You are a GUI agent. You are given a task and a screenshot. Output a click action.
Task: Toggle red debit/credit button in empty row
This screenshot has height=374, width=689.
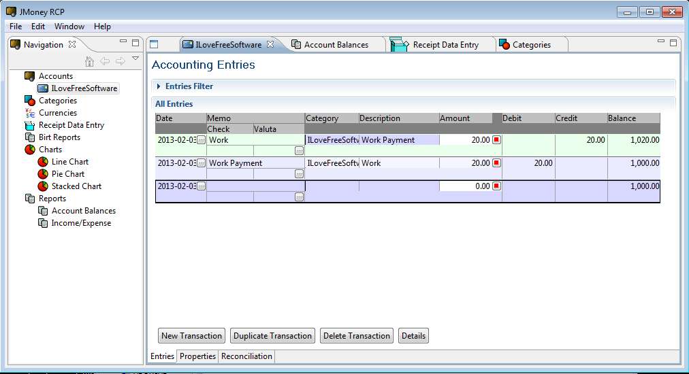(x=496, y=186)
